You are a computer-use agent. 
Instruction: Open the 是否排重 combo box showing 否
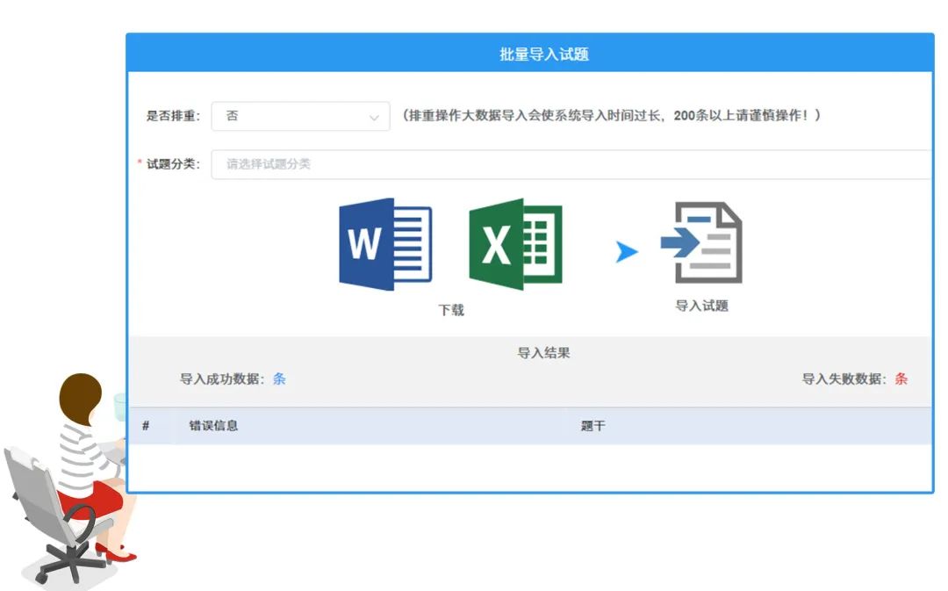click(x=300, y=116)
